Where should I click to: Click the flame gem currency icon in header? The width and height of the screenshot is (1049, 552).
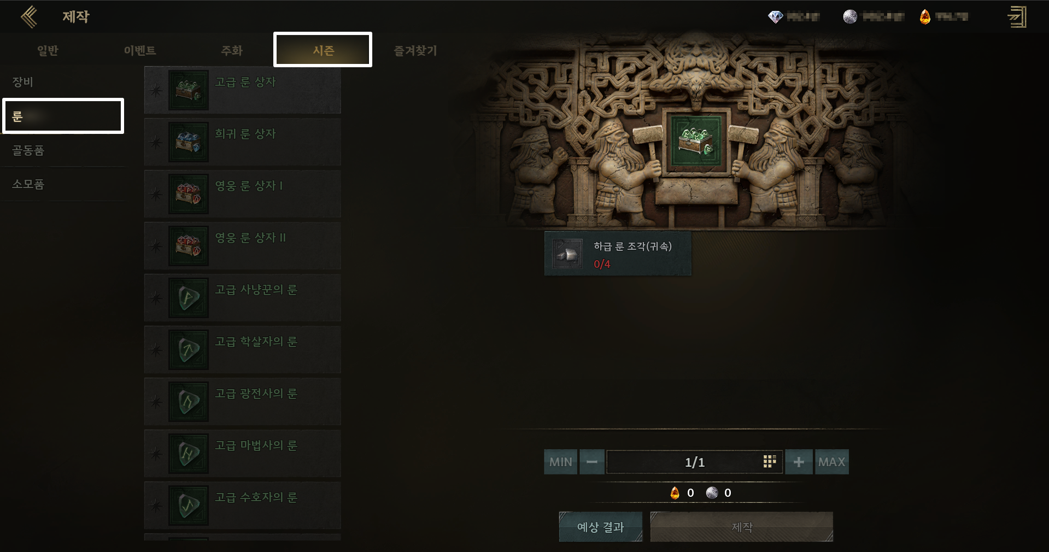click(925, 17)
